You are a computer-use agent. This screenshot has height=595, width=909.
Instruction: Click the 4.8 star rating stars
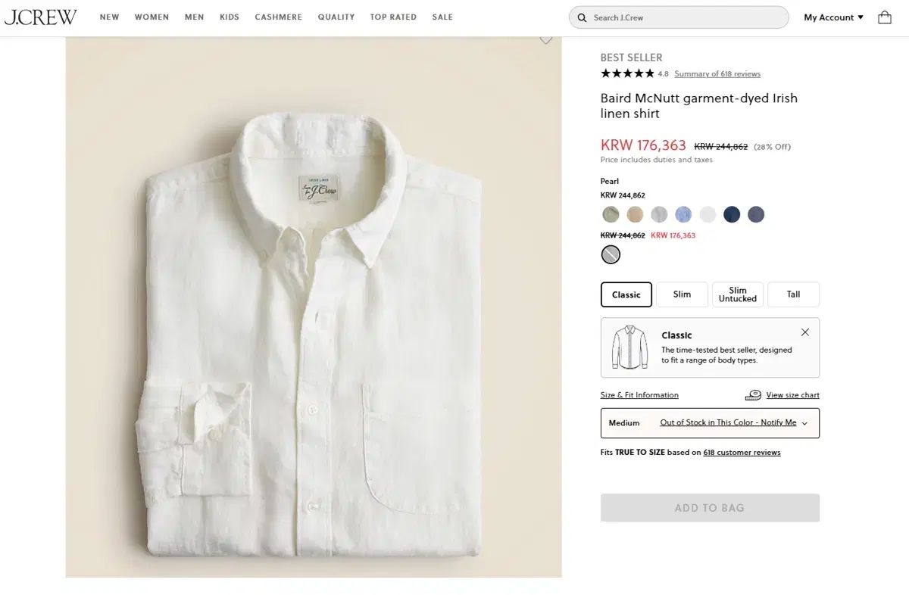coord(627,73)
